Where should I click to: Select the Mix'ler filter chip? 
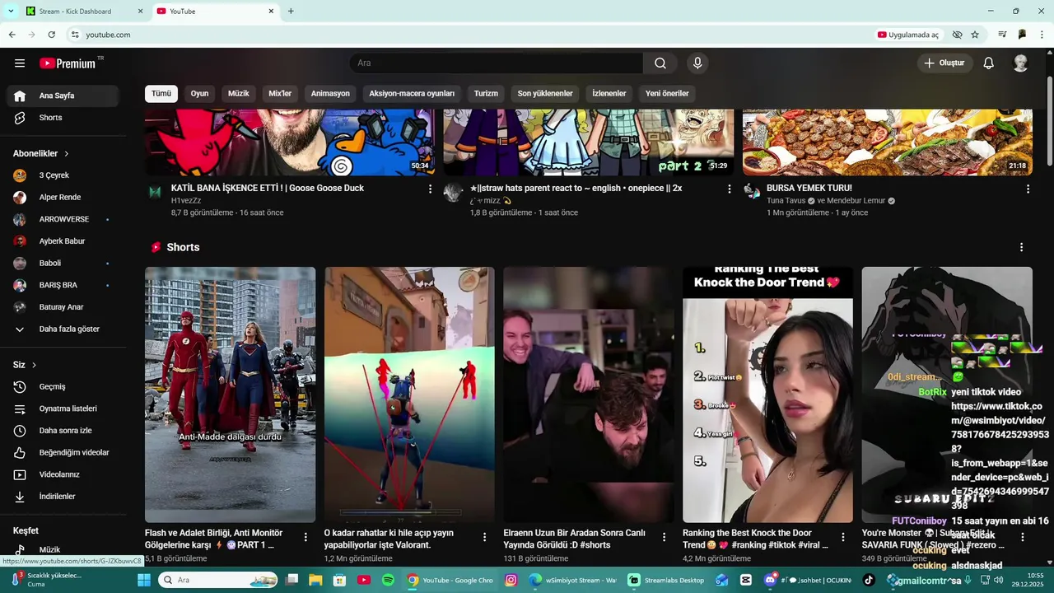click(x=280, y=94)
